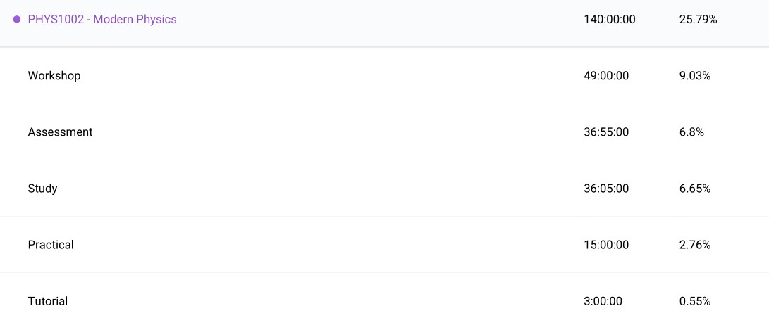Image resolution: width=769 pixels, height=325 pixels.
Task: Click the 25.79% project percentage
Action: (698, 20)
